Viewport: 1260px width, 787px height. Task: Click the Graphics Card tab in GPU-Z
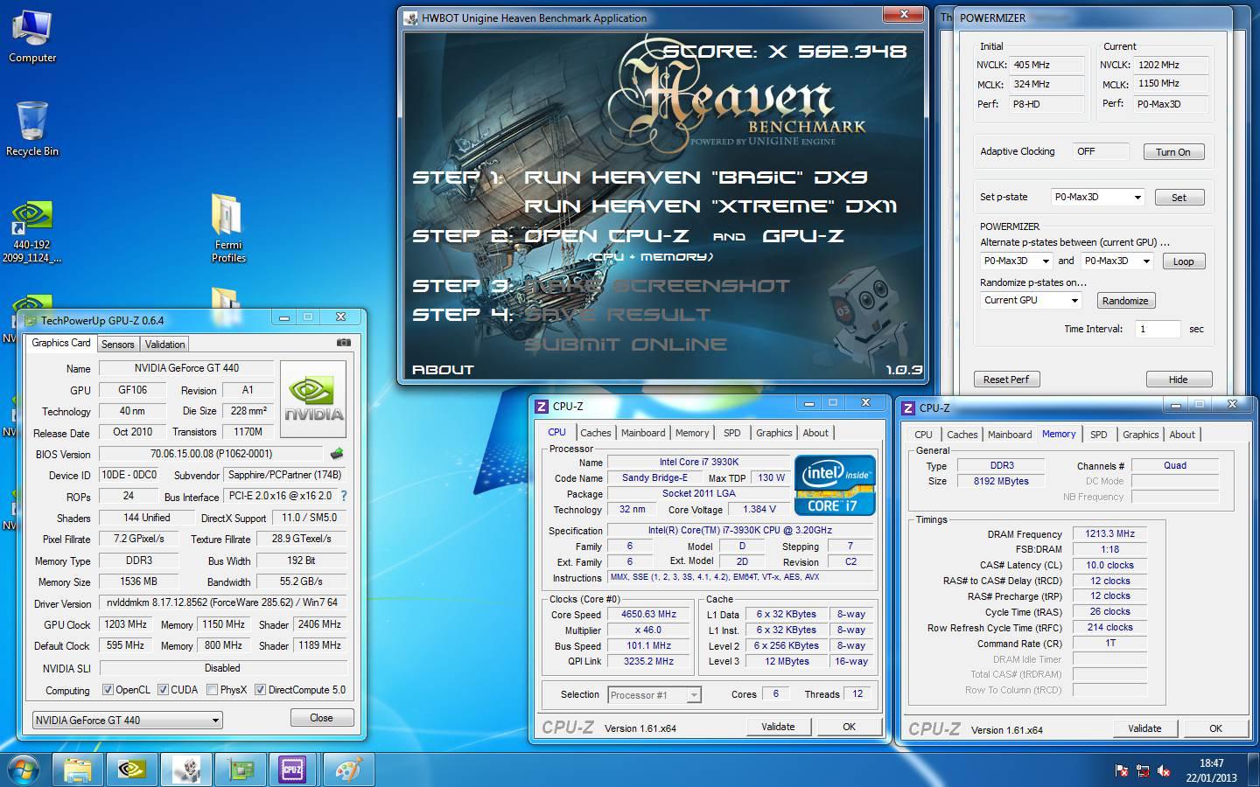tap(61, 343)
